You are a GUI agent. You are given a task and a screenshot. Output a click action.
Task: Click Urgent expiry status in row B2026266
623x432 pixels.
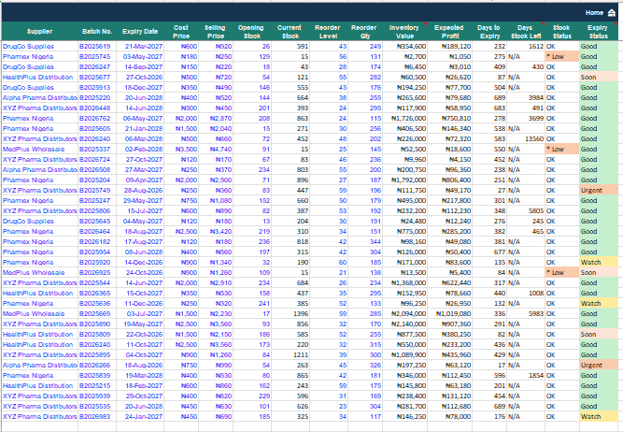tap(598, 366)
